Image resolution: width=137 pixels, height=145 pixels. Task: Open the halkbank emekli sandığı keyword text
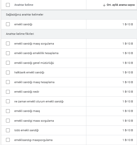29,72
